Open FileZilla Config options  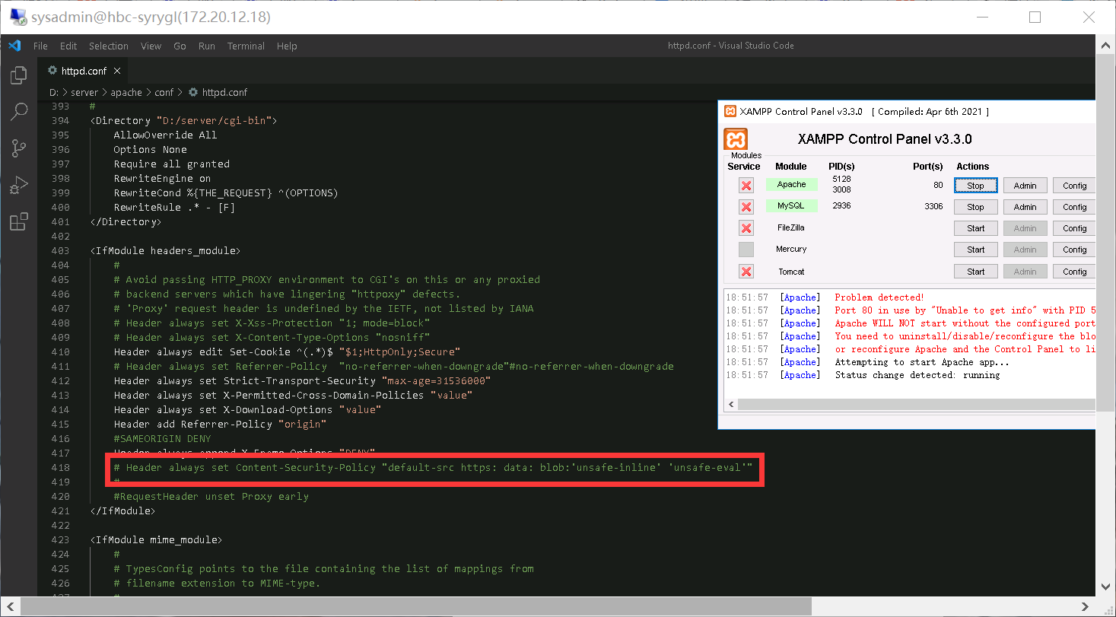click(x=1074, y=228)
